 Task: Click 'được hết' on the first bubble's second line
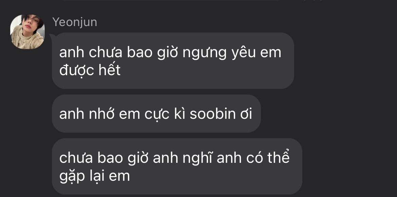90,70
